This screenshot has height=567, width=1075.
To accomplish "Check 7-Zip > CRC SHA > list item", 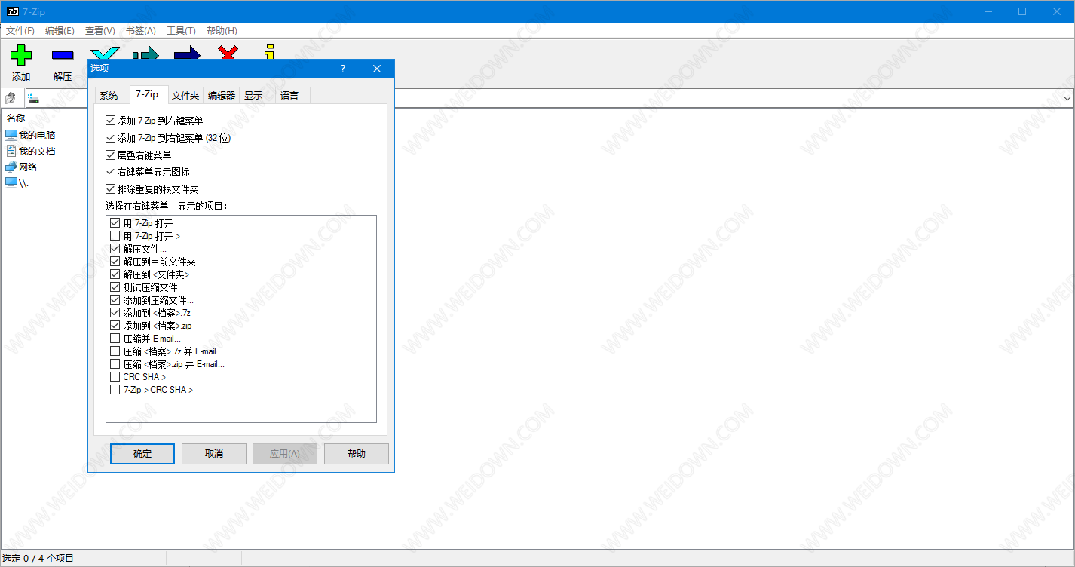I will 115,390.
